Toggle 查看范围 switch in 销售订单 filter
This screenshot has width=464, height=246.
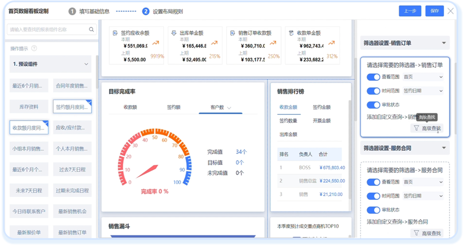[x=373, y=77]
